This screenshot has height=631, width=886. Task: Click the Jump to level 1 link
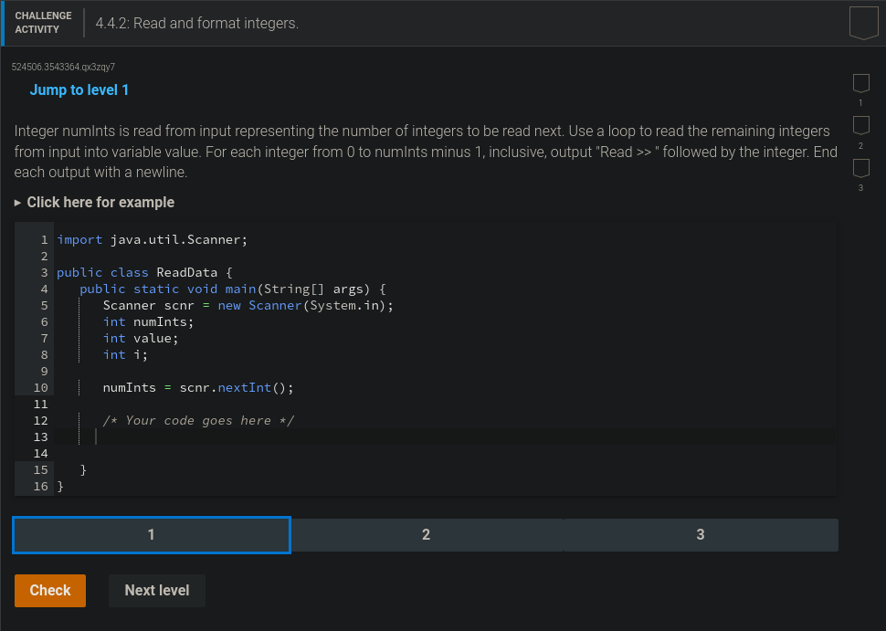coord(79,89)
